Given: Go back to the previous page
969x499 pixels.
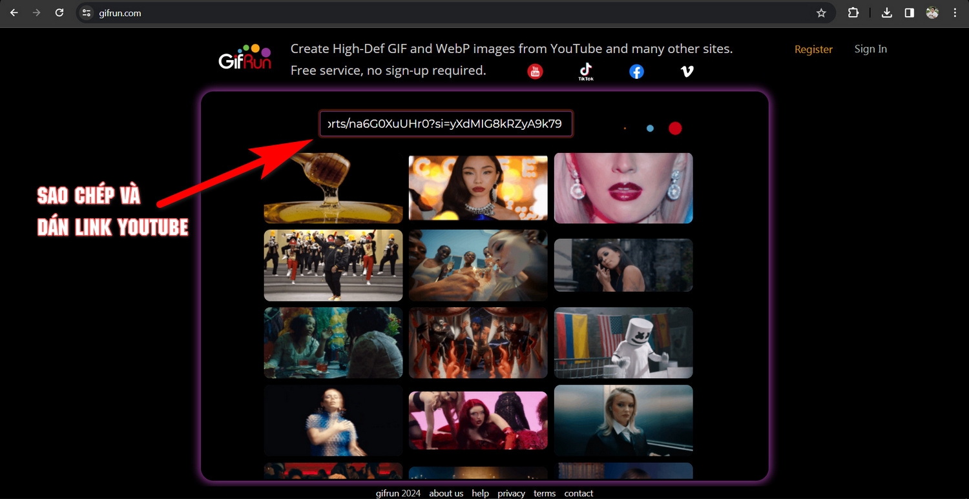Looking at the screenshot, I should coord(14,13).
